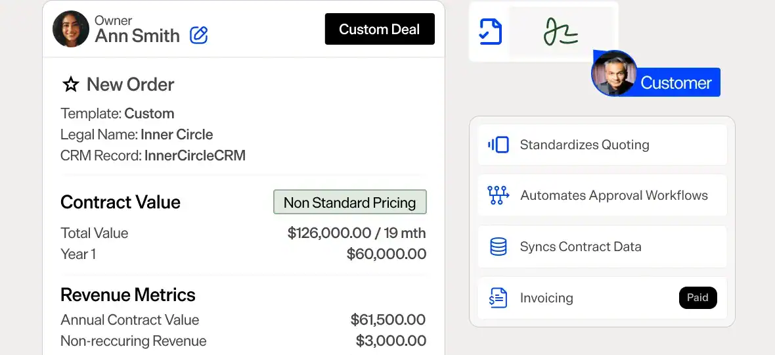This screenshot has width=775, height=355.
Task: Click the Revenue Metrics heading
Action: 128,295
